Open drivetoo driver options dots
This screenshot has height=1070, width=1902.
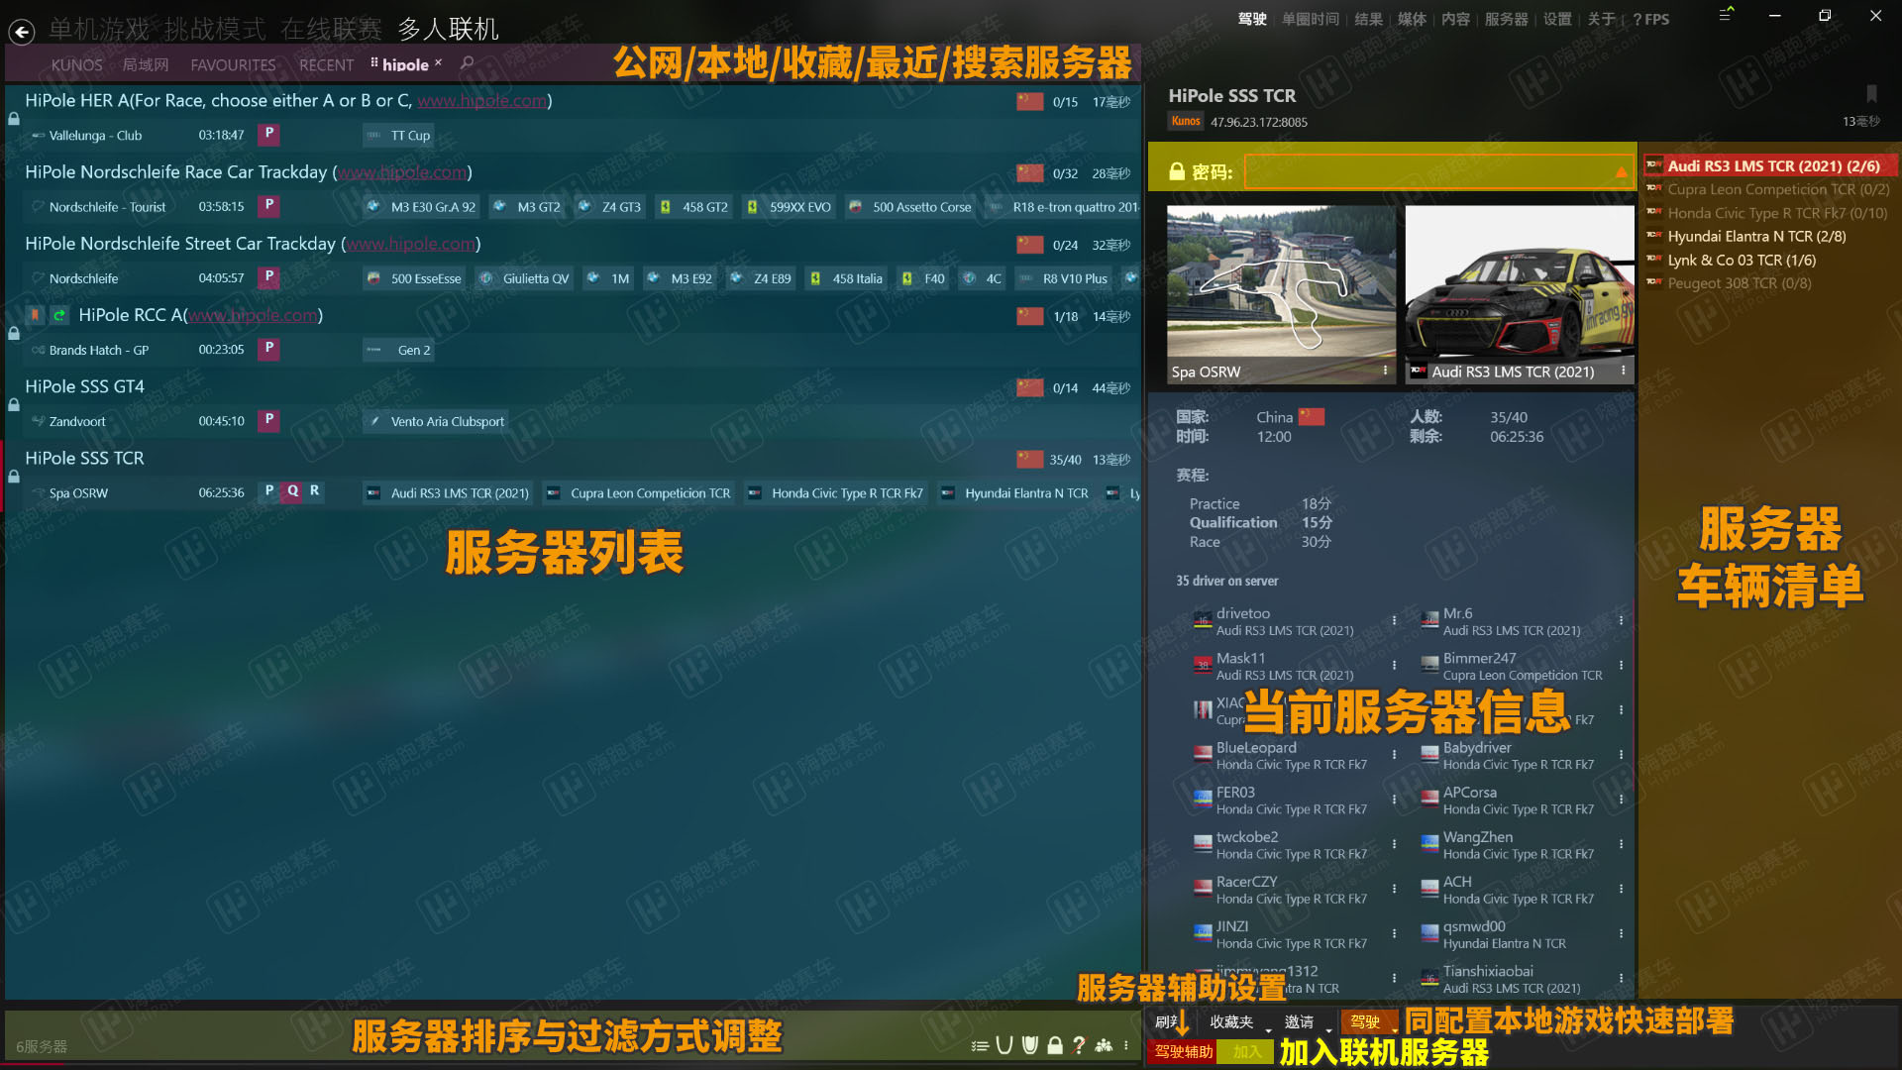[1395, 621]
